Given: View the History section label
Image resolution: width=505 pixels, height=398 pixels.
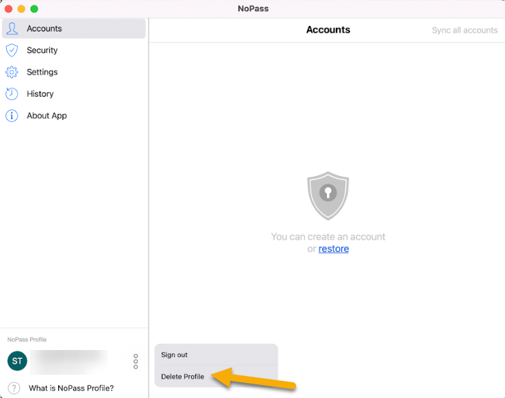Looking at the screenshot, I should tap(40, 94).
